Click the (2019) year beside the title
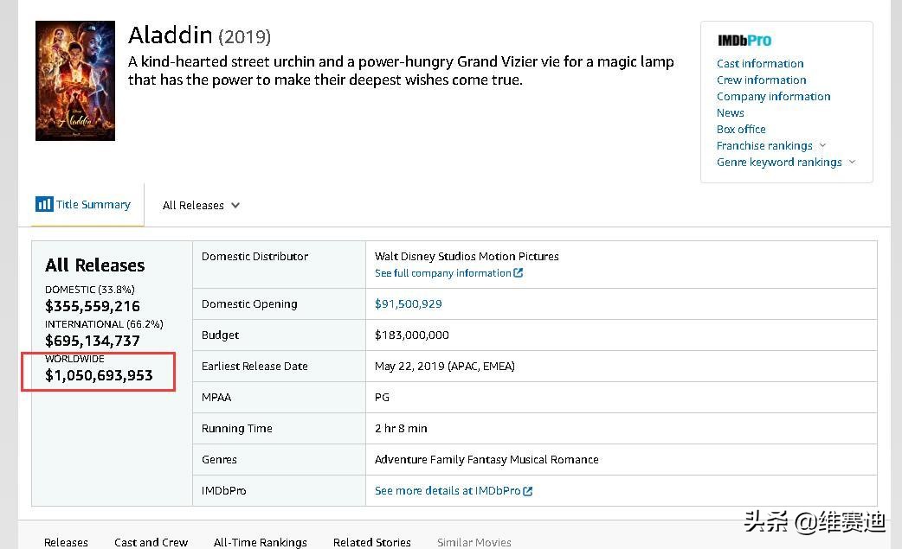The image size is (902, 549). click(x=244, y=37)
